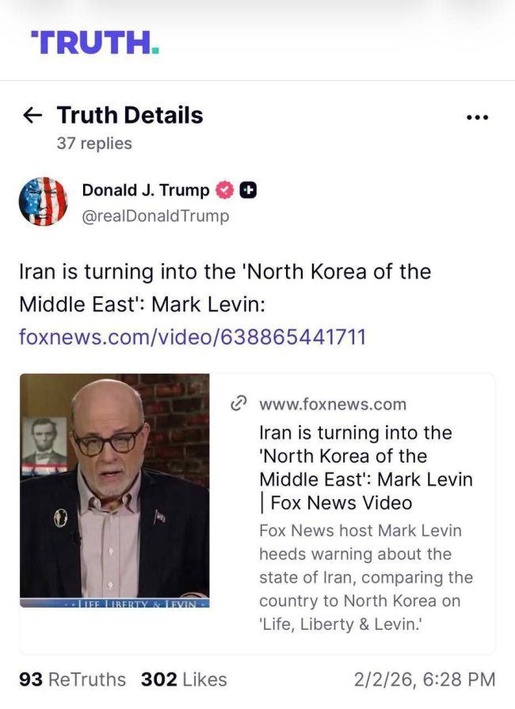The height and width of the screenshot is (709, 515).
Task: Open the @realDonaldTrump handle
Action: coord(155,215)
